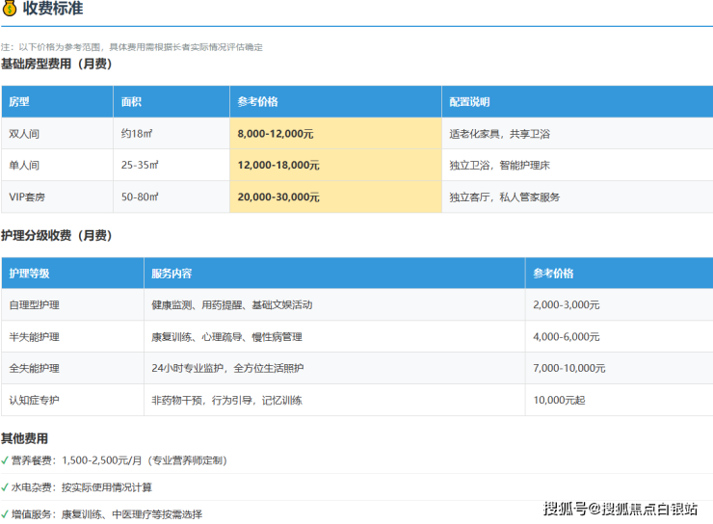Click the money bag icon beside 收费标准
The height and width of the screenshot is (524, 713).
click(x=10, y=10)
